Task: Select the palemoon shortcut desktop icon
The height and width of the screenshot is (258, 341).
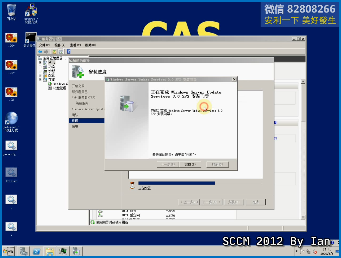Action: (x=11, y=122)
